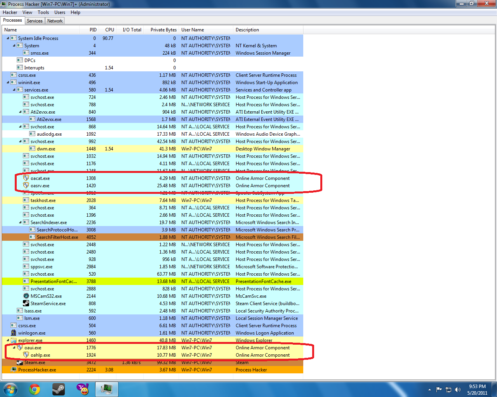The width and height of the screenshot is (497, 397).
Task: Open Steam from the taskbar
Action: [x=59, y=389]
